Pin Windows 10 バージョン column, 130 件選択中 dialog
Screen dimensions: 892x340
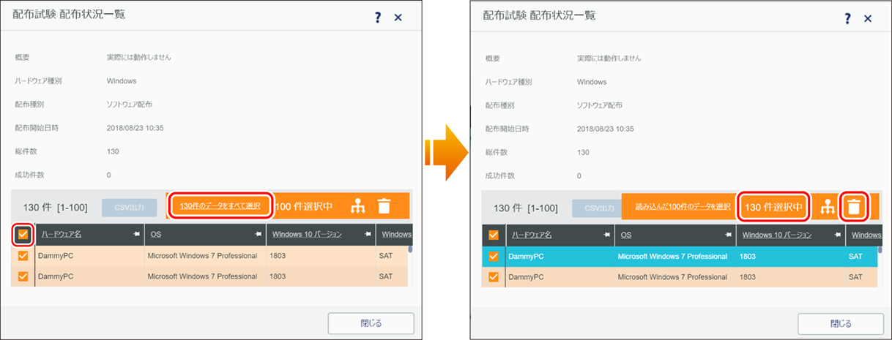(838, 235)
